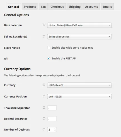Open the General settings tab
The width and height of the screenshot is (121, 137).
pyautogui.click(x=13, y=7)
